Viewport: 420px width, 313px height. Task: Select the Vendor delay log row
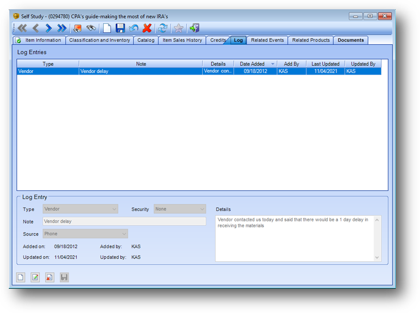tap(199, 71)
